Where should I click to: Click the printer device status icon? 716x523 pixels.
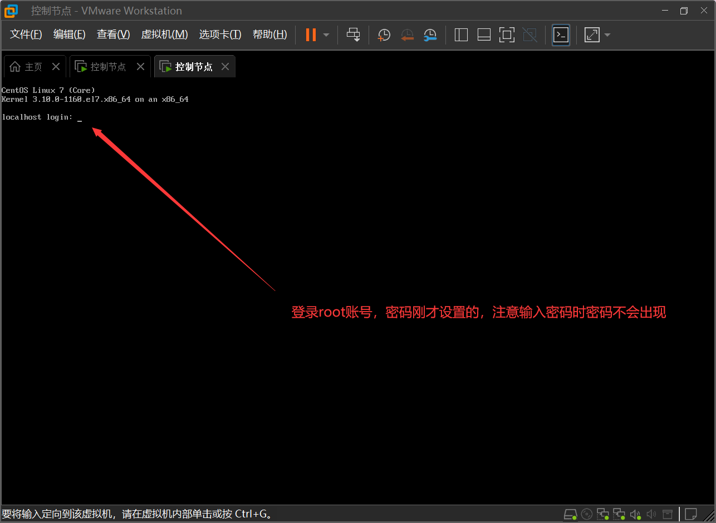668,514
